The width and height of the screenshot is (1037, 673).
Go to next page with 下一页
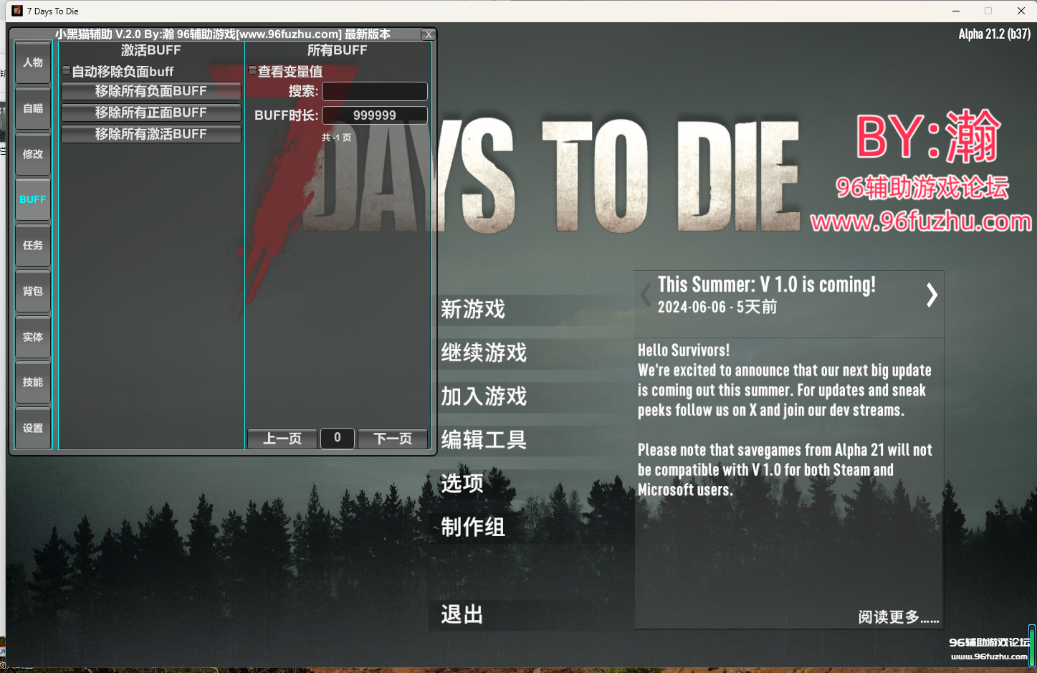tap(393, 439)
